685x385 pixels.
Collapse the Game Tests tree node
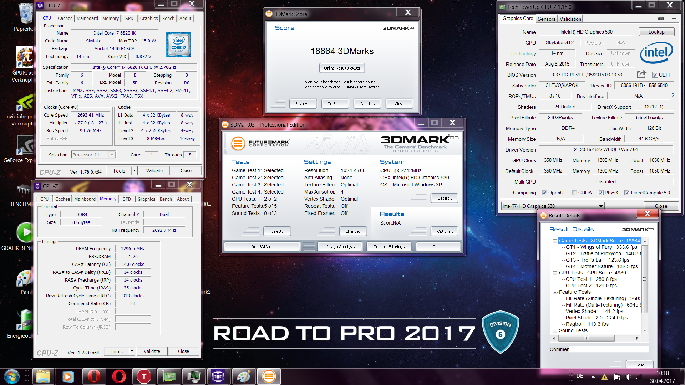pos(555,241)
